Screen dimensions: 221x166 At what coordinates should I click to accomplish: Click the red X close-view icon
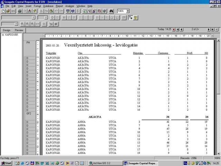click(173, 30)
